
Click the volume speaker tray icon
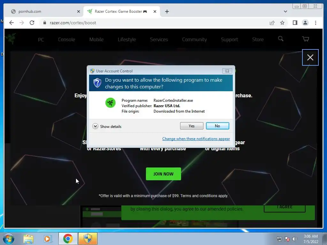tap(294, 239)
